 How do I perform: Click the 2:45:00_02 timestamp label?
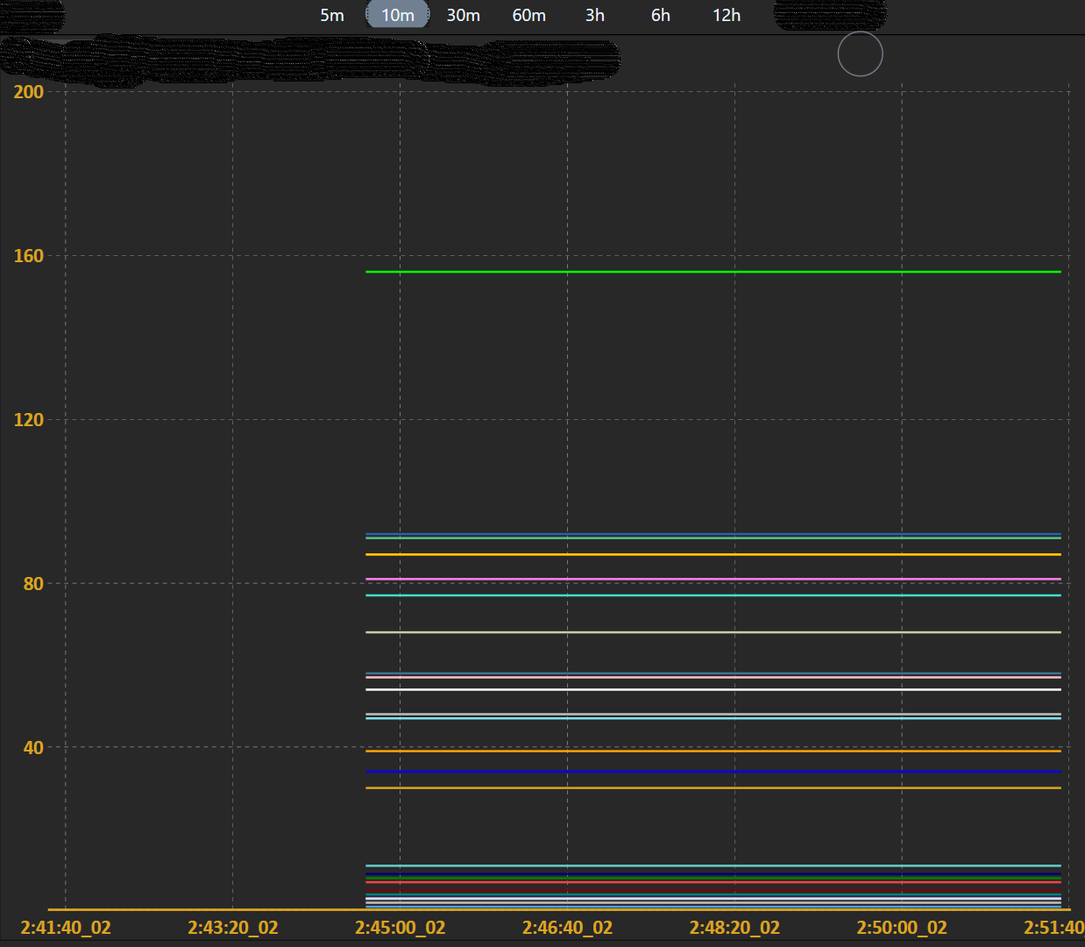click(400, 927)
